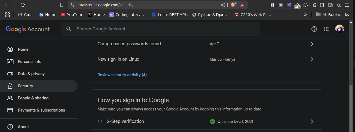Click the 'On since Dec 1, 2021' status
Image resolution: width=355 pixels, height=132 pixels.
235,122
